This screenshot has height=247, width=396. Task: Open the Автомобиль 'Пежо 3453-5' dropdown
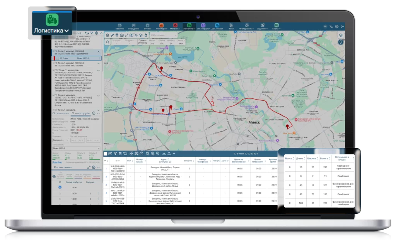tap(76, 148)
